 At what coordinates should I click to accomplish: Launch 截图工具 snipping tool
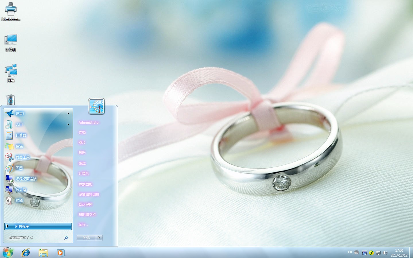coord(38,157)
